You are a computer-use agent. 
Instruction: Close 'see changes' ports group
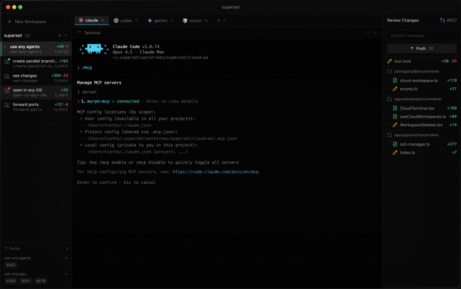point(66,274)
